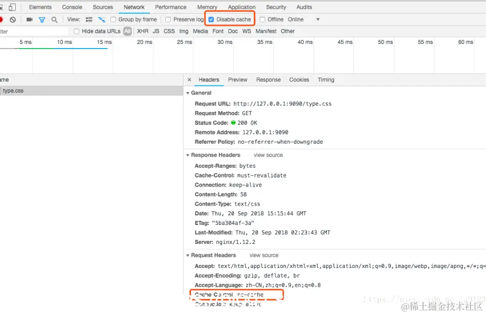Tick the Preserve log checkbox
This screenshot has width=486, height=315.
pyautogui.click(x=168, y=19)
